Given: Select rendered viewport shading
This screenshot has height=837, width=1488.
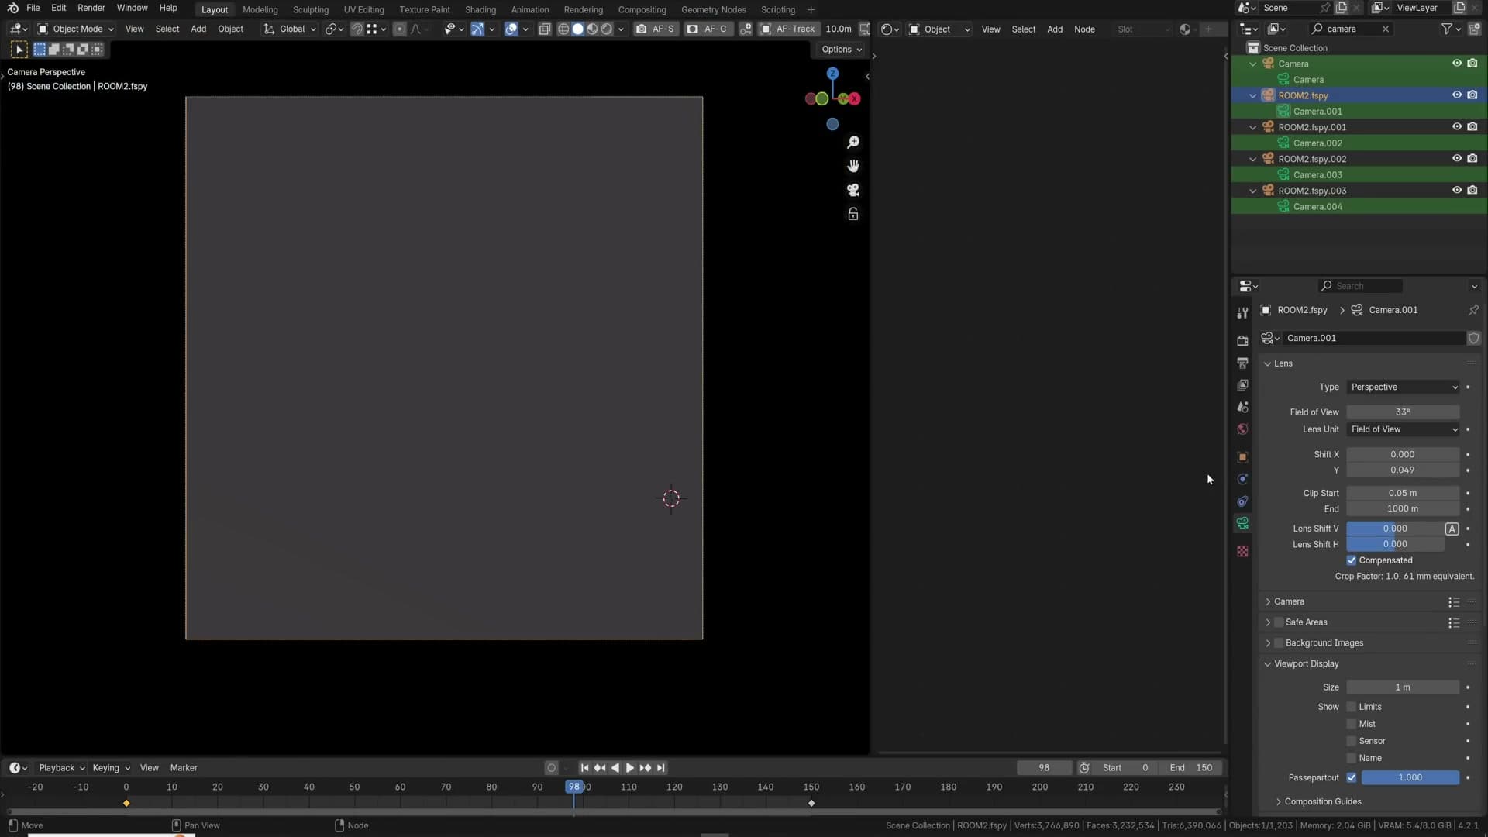Looking at the screenshot, I should 607,29.
